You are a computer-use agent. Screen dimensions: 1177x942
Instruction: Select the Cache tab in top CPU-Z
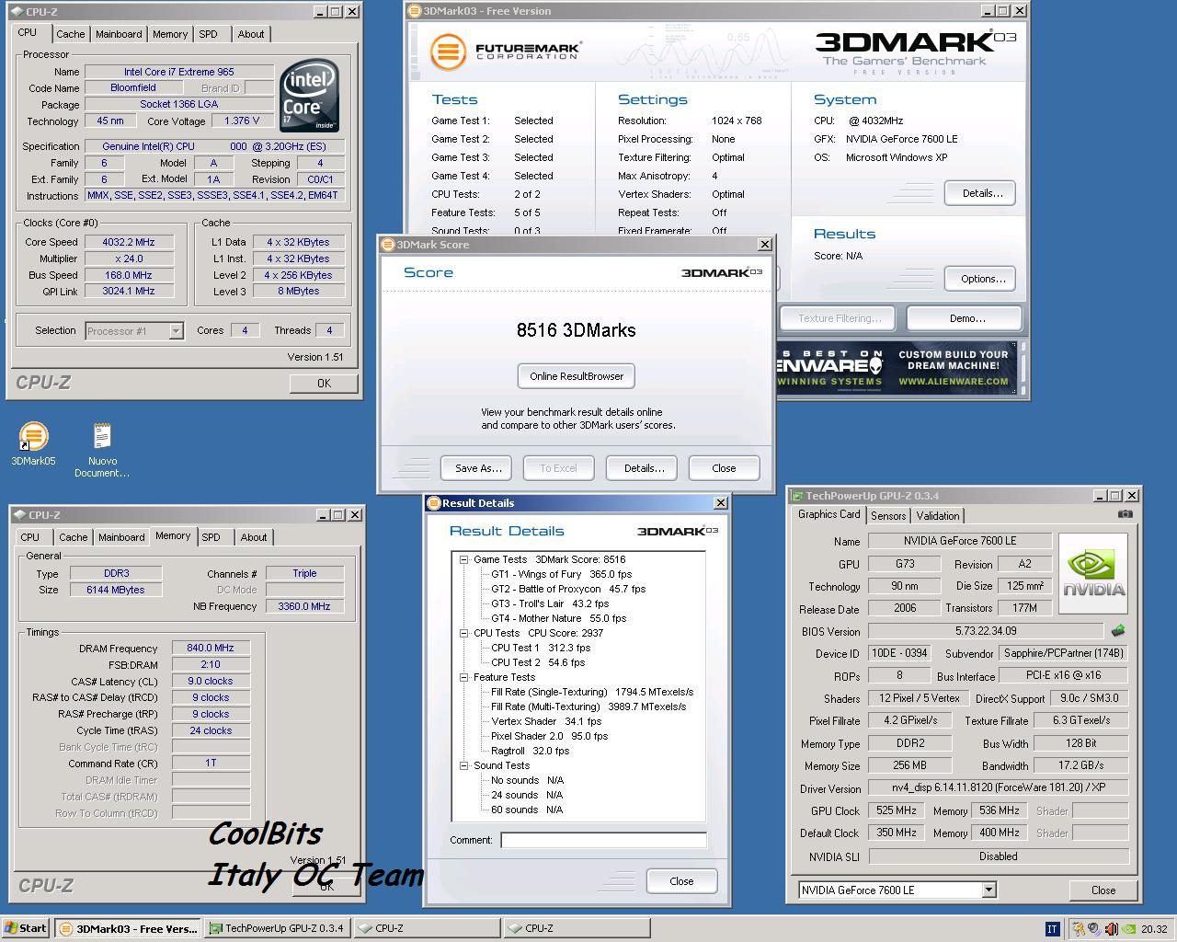pyautogui.click(x=70, y=34)
